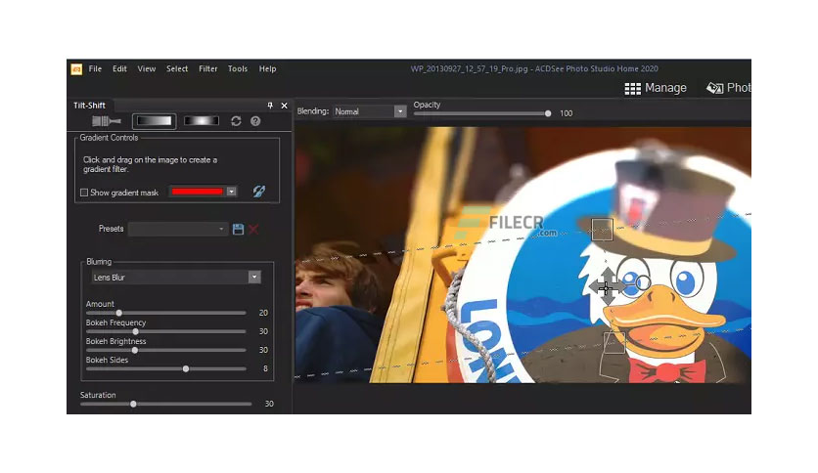The width and height of the screenshot is (818, 473).
Task: Open the Filter menu
Action: [x=207, y=68]
